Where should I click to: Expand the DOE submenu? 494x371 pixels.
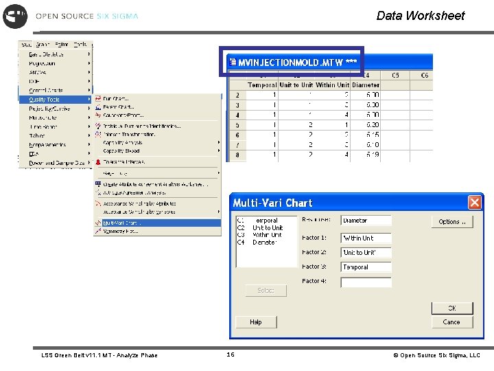[x=55, y=81]
